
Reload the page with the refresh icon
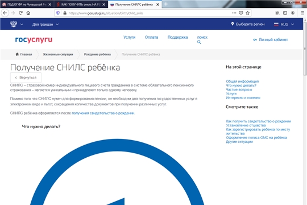20,13
